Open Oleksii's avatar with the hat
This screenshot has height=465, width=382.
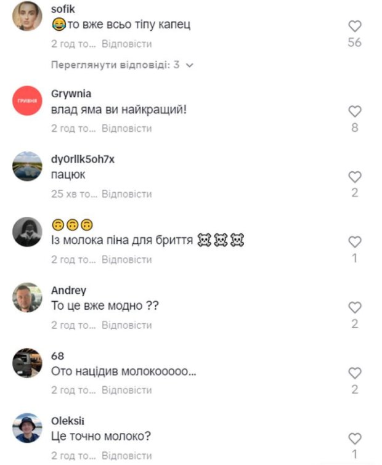(27, 428)
